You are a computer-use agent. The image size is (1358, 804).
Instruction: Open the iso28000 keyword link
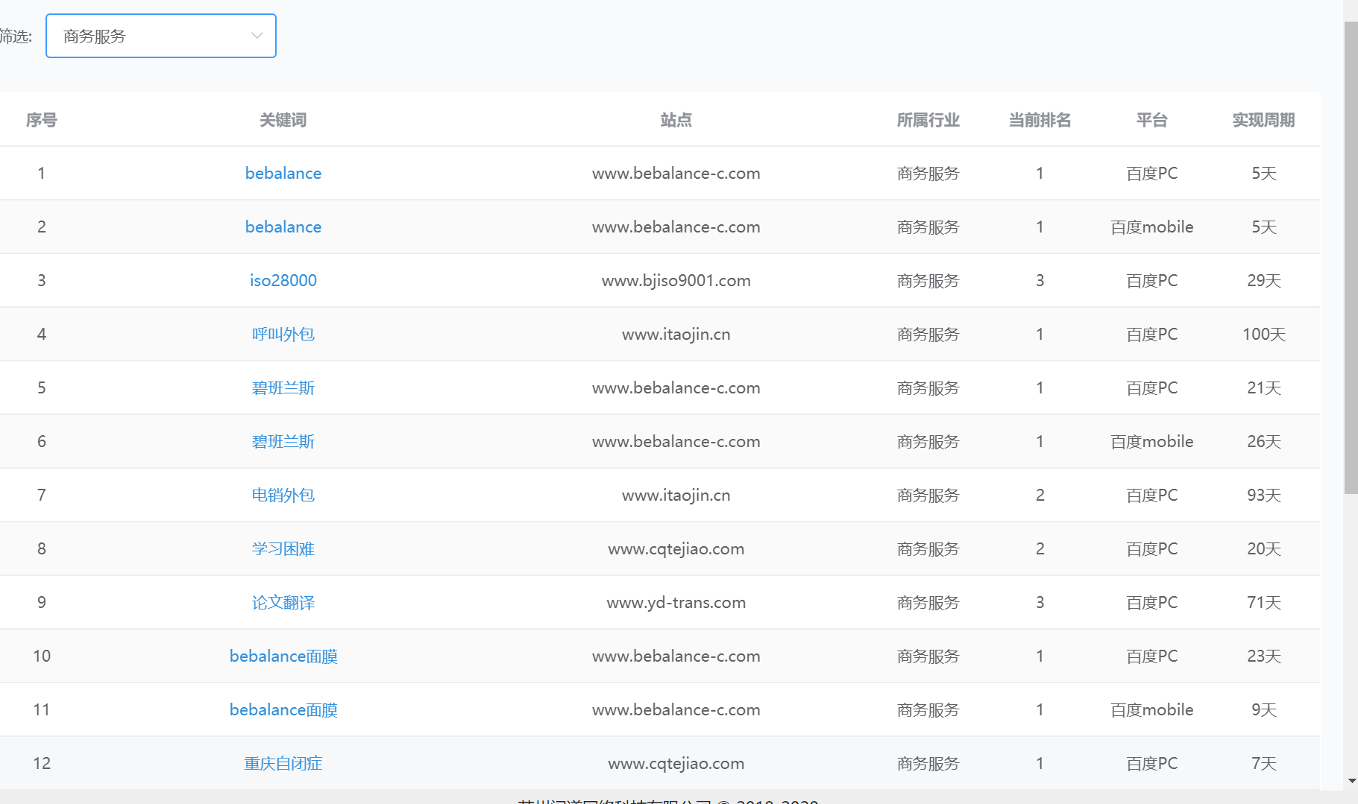[x=283, y=280]
